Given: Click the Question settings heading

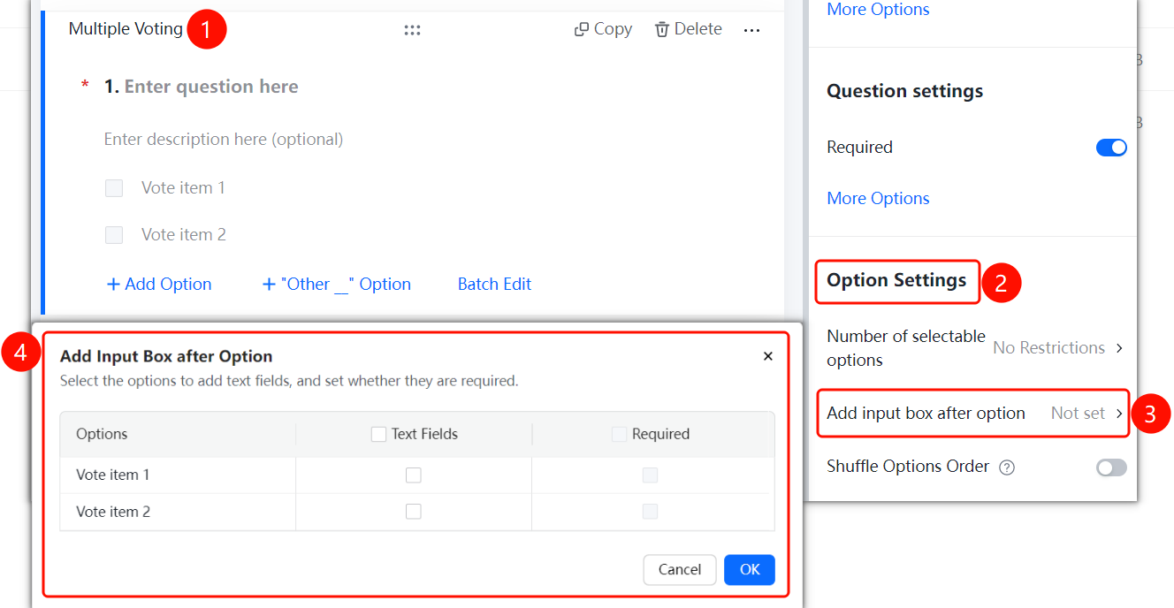Looking at the screenshot, I should click(x=904, y=91).
